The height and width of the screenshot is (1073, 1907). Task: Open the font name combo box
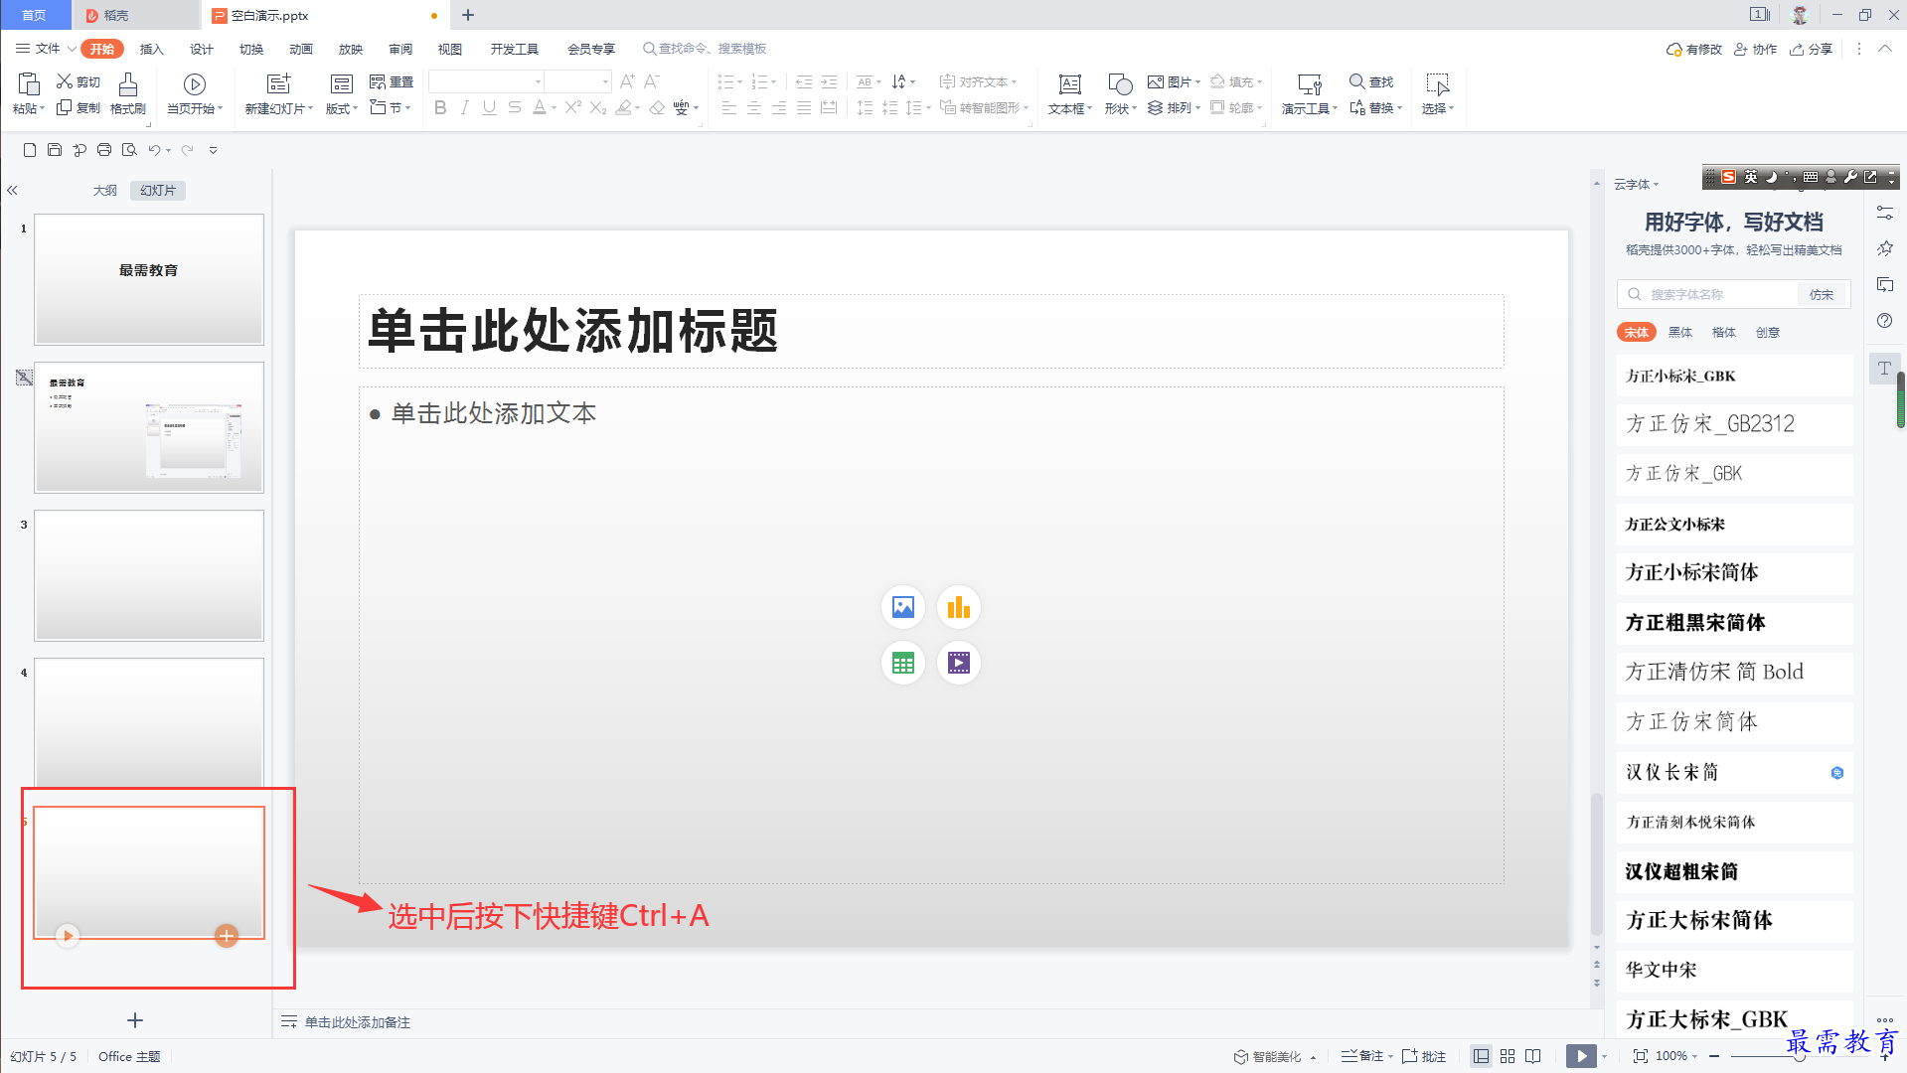[x=486, y=81]
